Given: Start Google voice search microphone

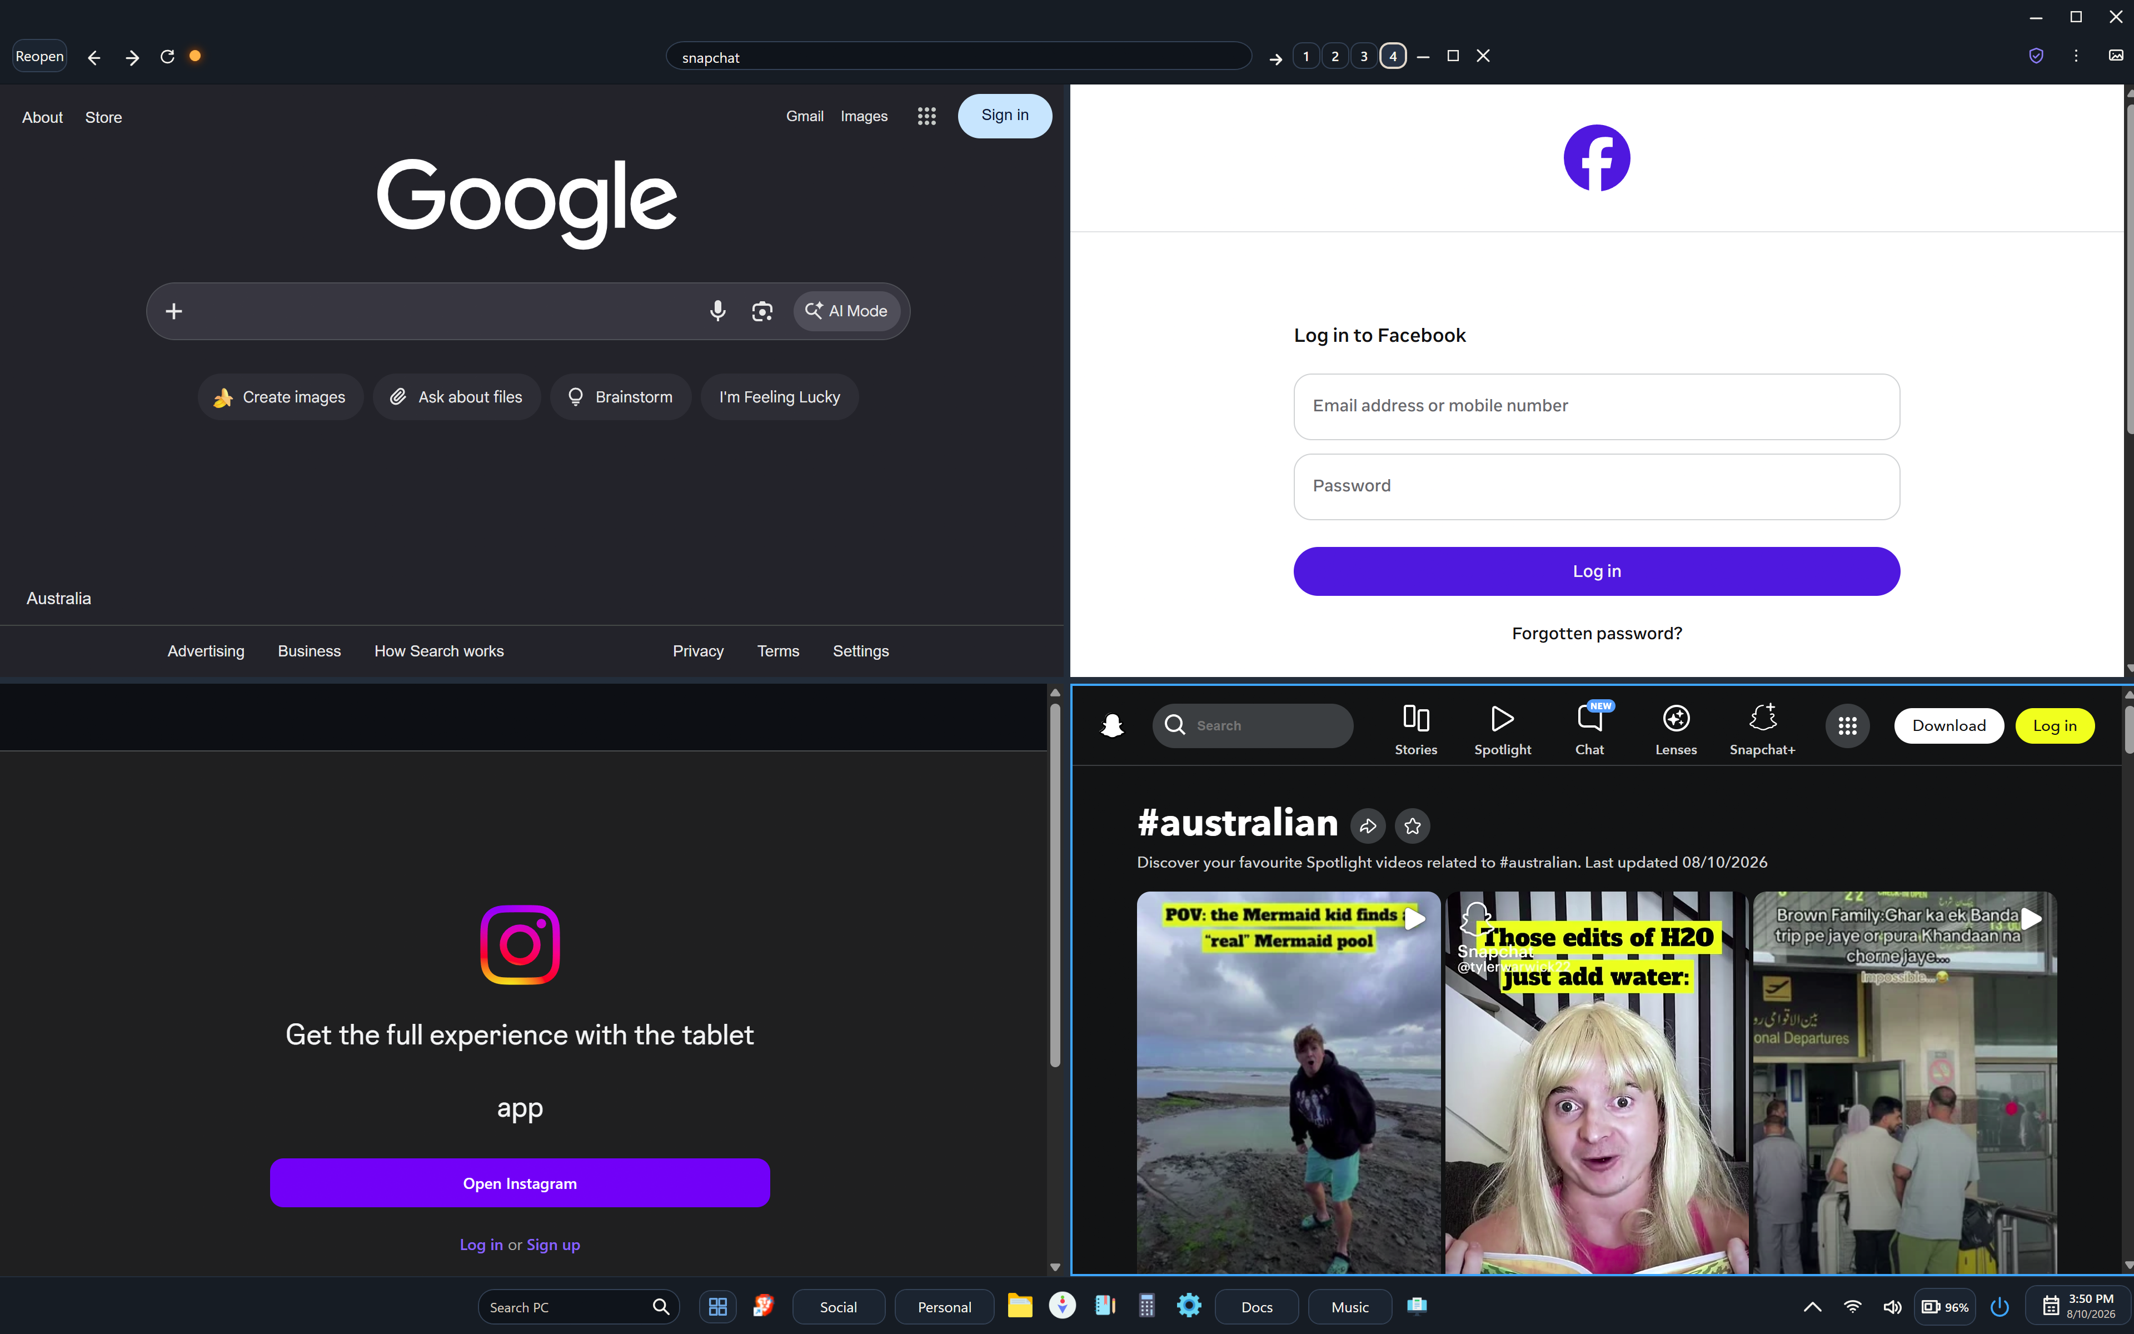Looking at the screenshot, I should (718, 311).
